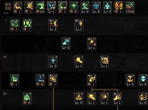The image size is (148, 110).
Task: Select the green 拳 fist-character skill
Action: click(14, 25)
